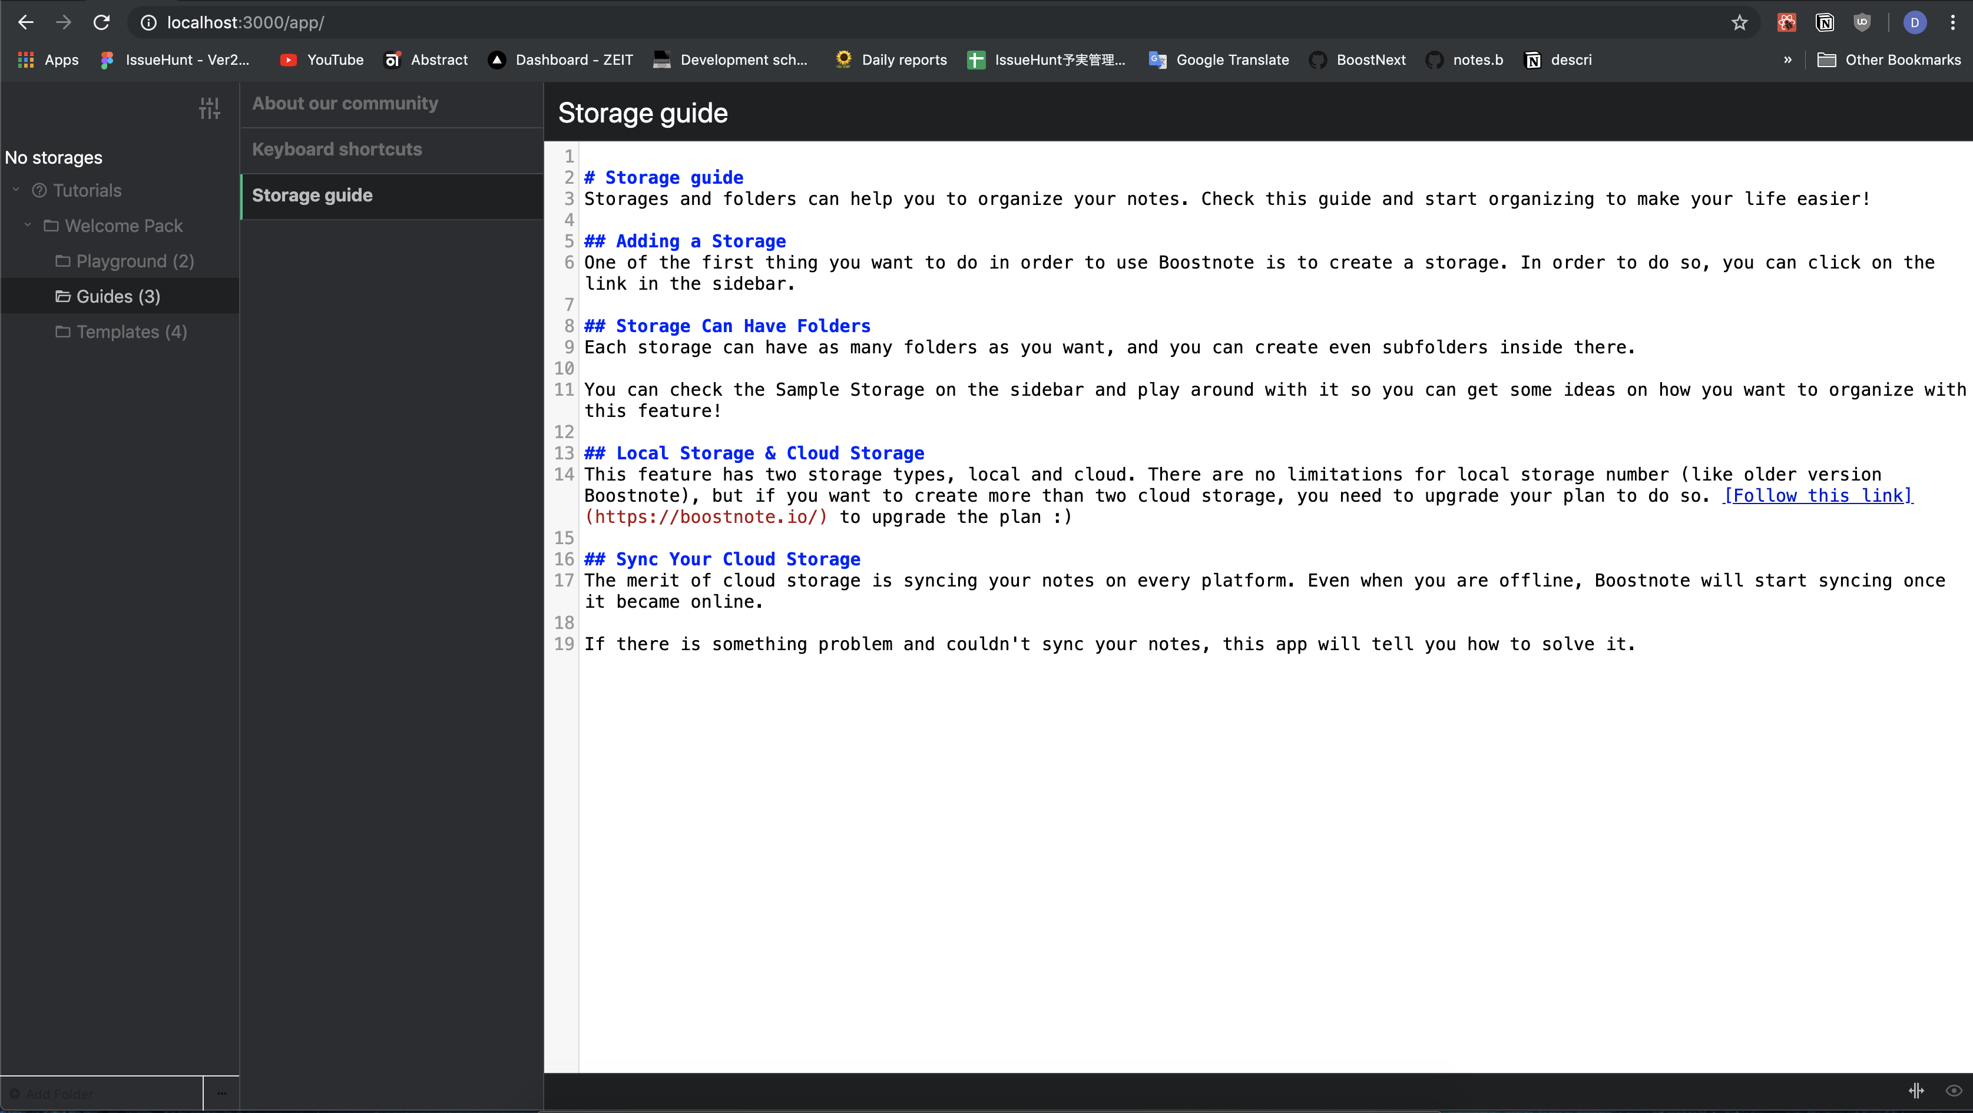Switch to the Keyboard shortcuts section

click(x=337, y=150)
